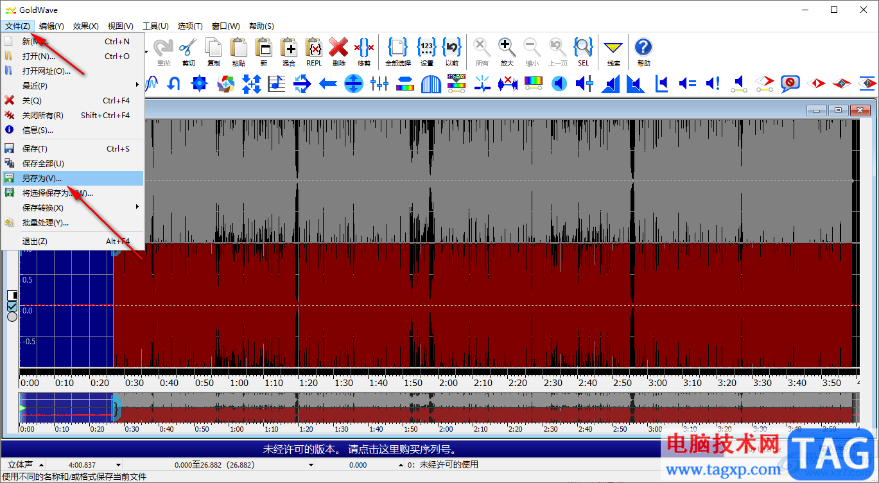Select 关闭所有(R) menu entry
Viewport: 879px width, 483px height.
(73, 115)
